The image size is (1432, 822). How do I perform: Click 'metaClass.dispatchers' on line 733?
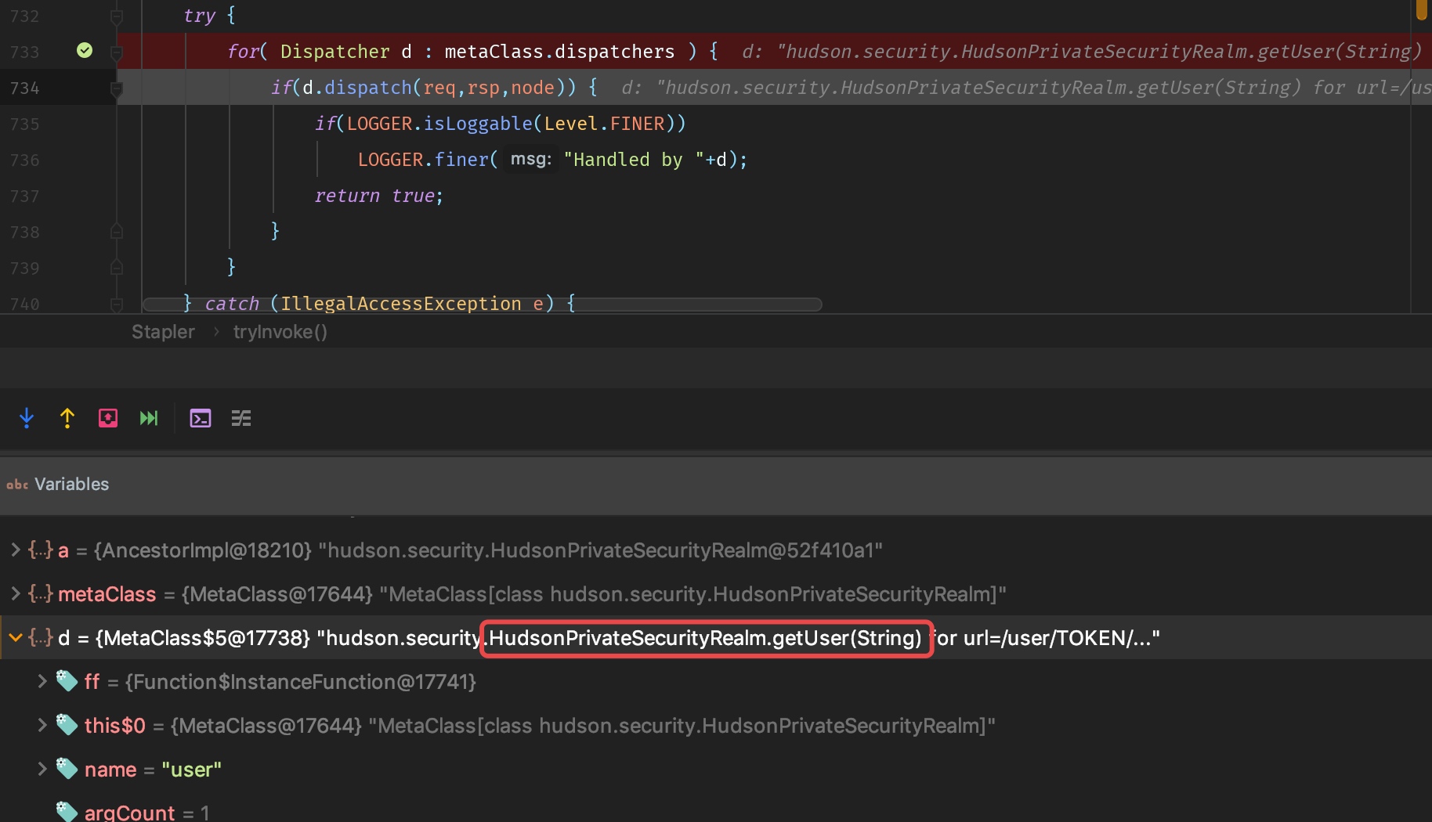[x=559, y=52]
